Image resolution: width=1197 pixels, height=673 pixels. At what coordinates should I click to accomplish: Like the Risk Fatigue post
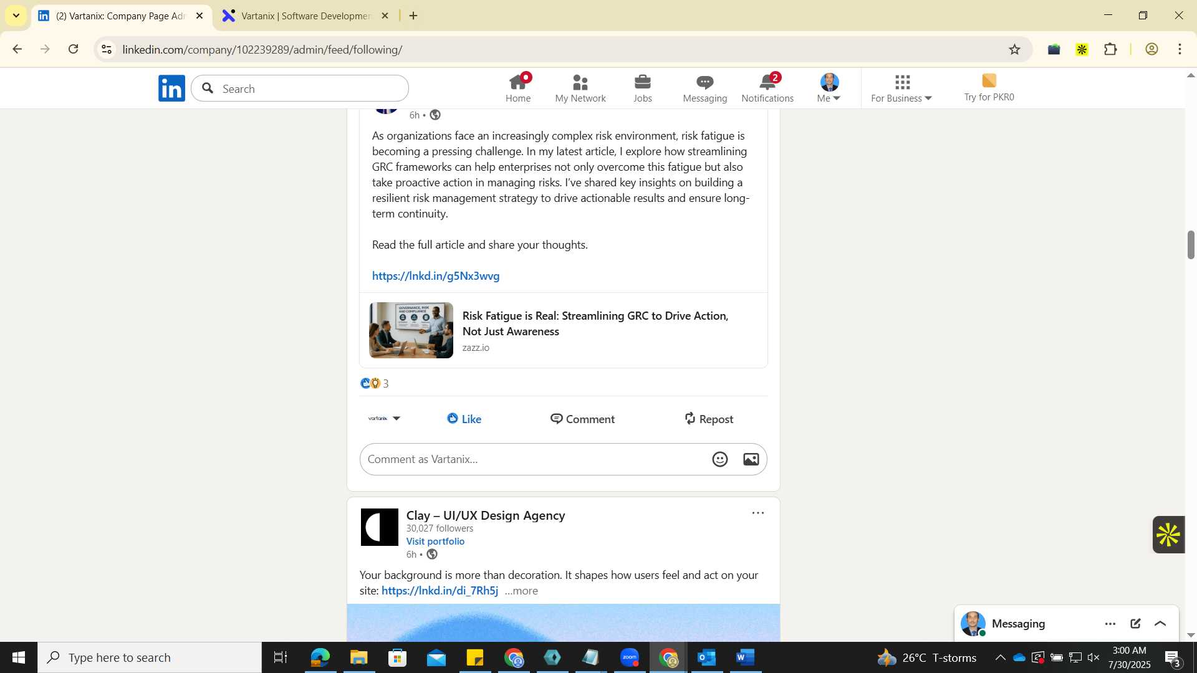click(464, 419)
